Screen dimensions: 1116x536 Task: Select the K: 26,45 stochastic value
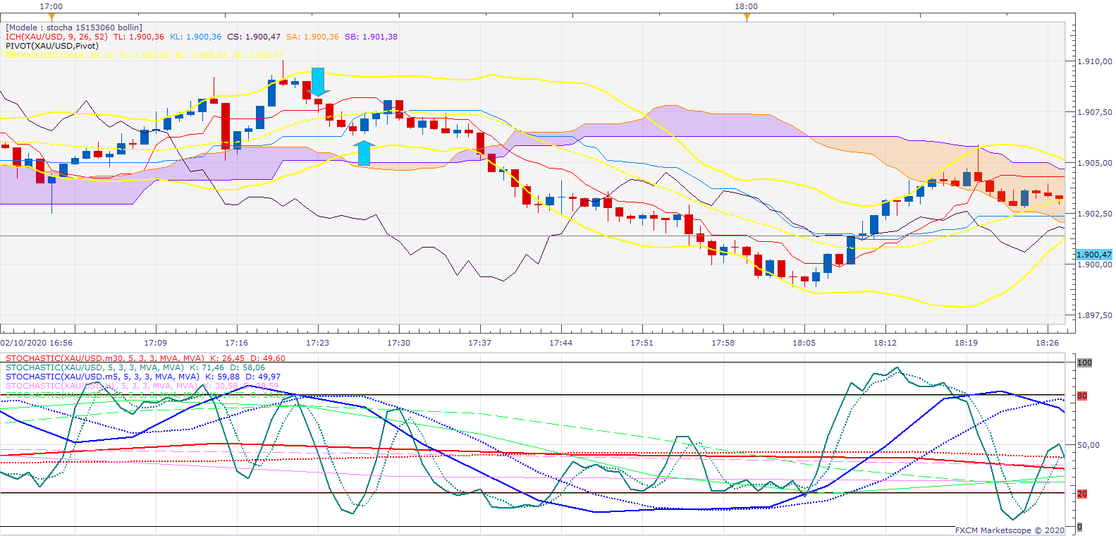tap(228, 358)
